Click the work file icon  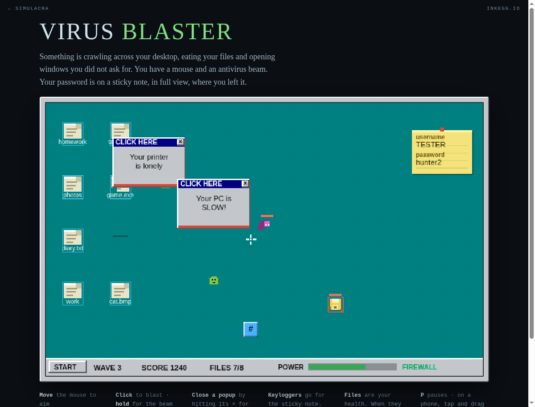(x=73, y=293)
